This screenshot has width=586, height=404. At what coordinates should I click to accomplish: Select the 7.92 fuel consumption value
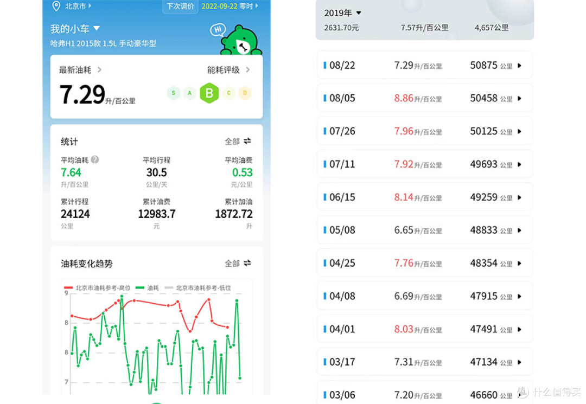404,164
